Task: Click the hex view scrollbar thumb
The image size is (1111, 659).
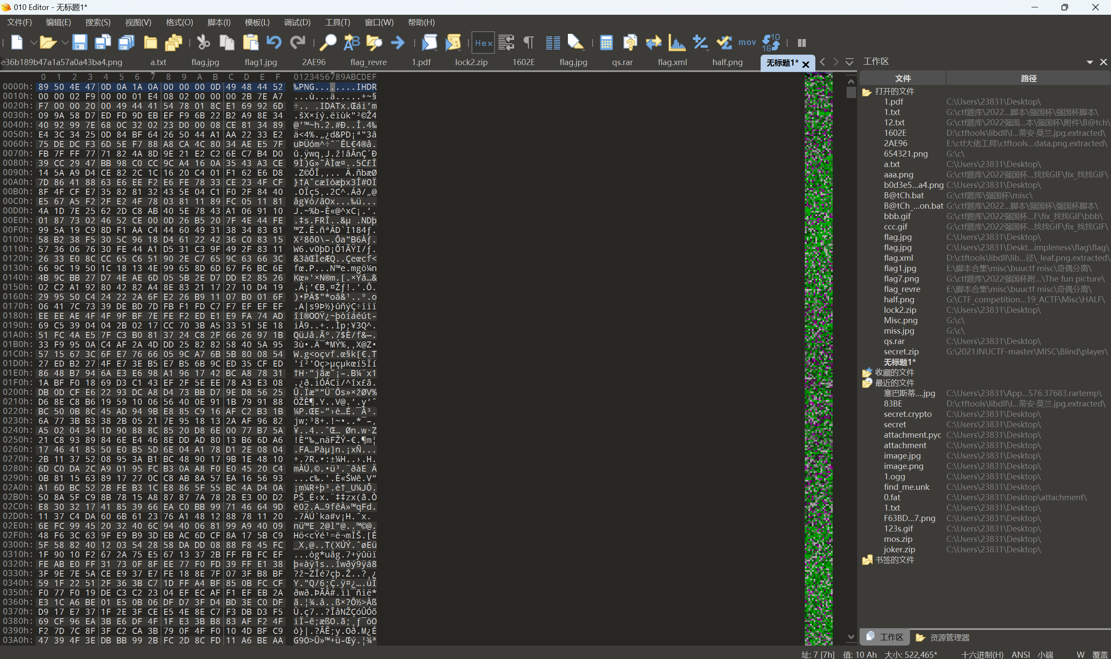Action: click(x=851, y=92)
